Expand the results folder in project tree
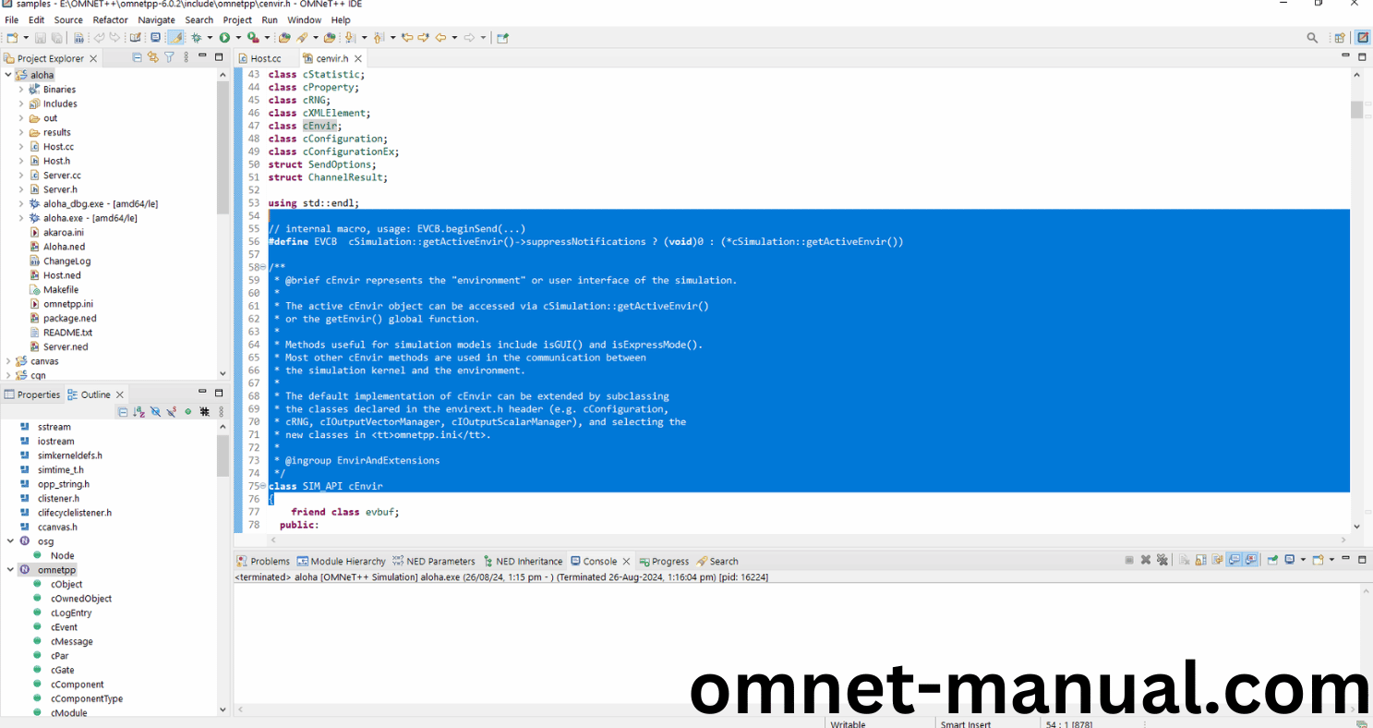Screen dimensions: 1373x728 pyautogui.click(x=21, y=132)
